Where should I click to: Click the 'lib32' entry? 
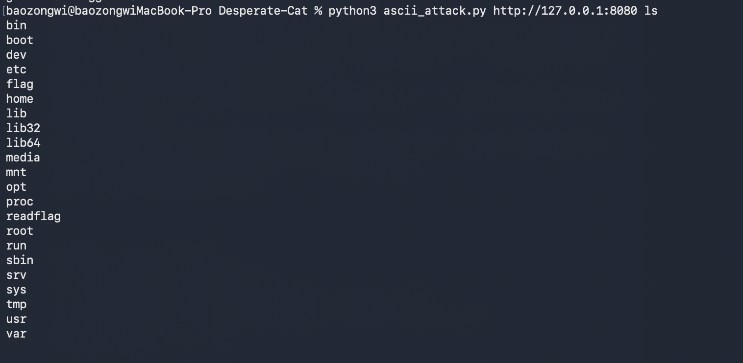(23, 128)
